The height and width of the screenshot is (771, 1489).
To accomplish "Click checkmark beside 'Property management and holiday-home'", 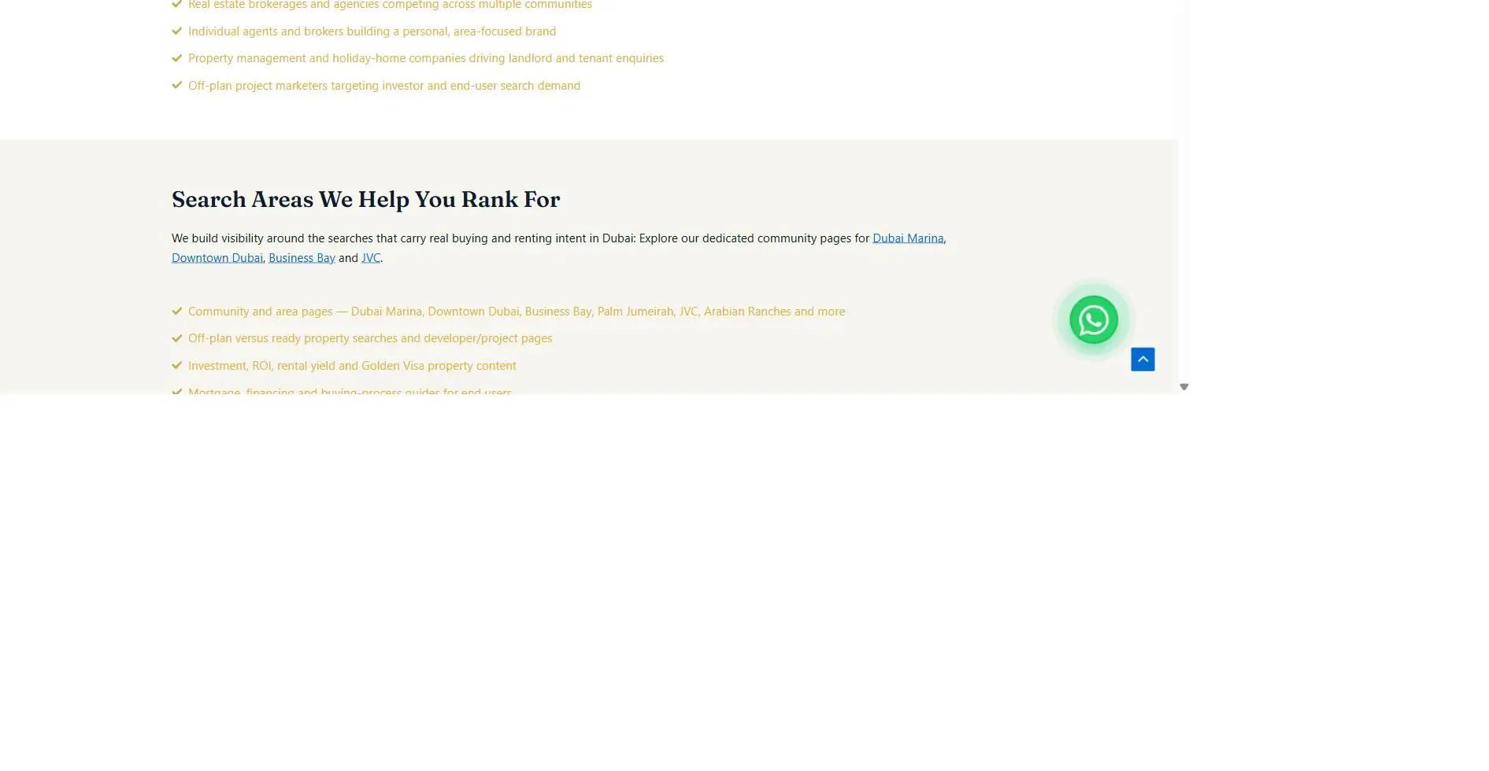I will point(177,58).
